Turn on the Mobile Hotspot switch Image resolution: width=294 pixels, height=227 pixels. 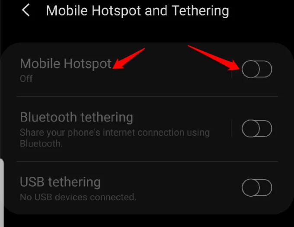[257, 69]
